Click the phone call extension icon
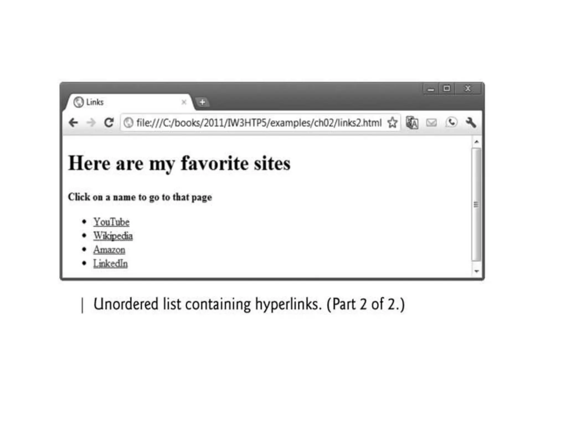Screen dimensions: 567x425 point(451,122)
